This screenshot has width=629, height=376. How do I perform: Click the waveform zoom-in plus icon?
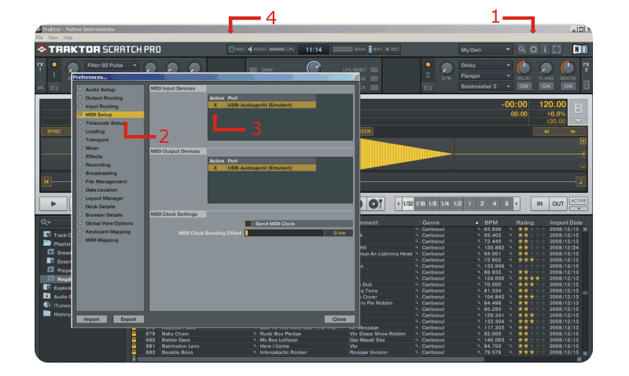point(583,141)
